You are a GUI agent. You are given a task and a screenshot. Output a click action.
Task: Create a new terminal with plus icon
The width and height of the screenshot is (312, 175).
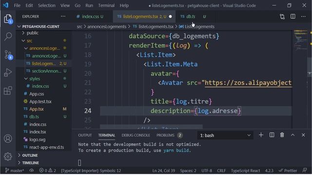click(x=261, y=135)
